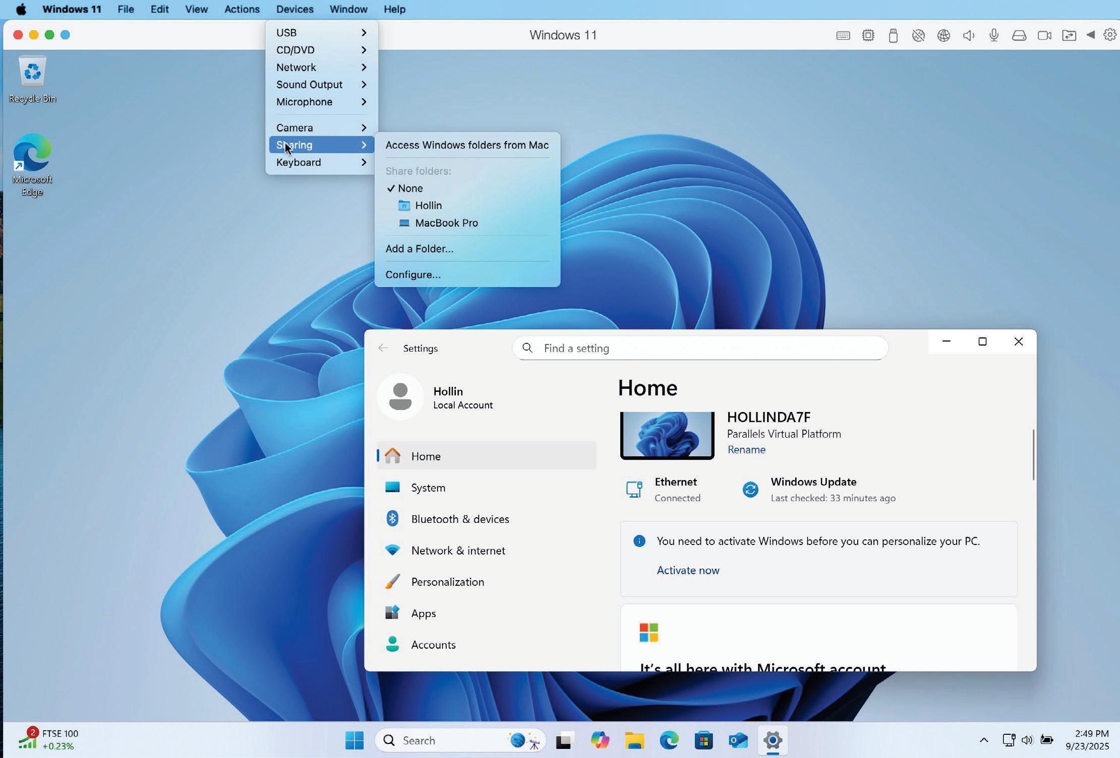Expand the Camera submenu

click(x=321, y=128)
